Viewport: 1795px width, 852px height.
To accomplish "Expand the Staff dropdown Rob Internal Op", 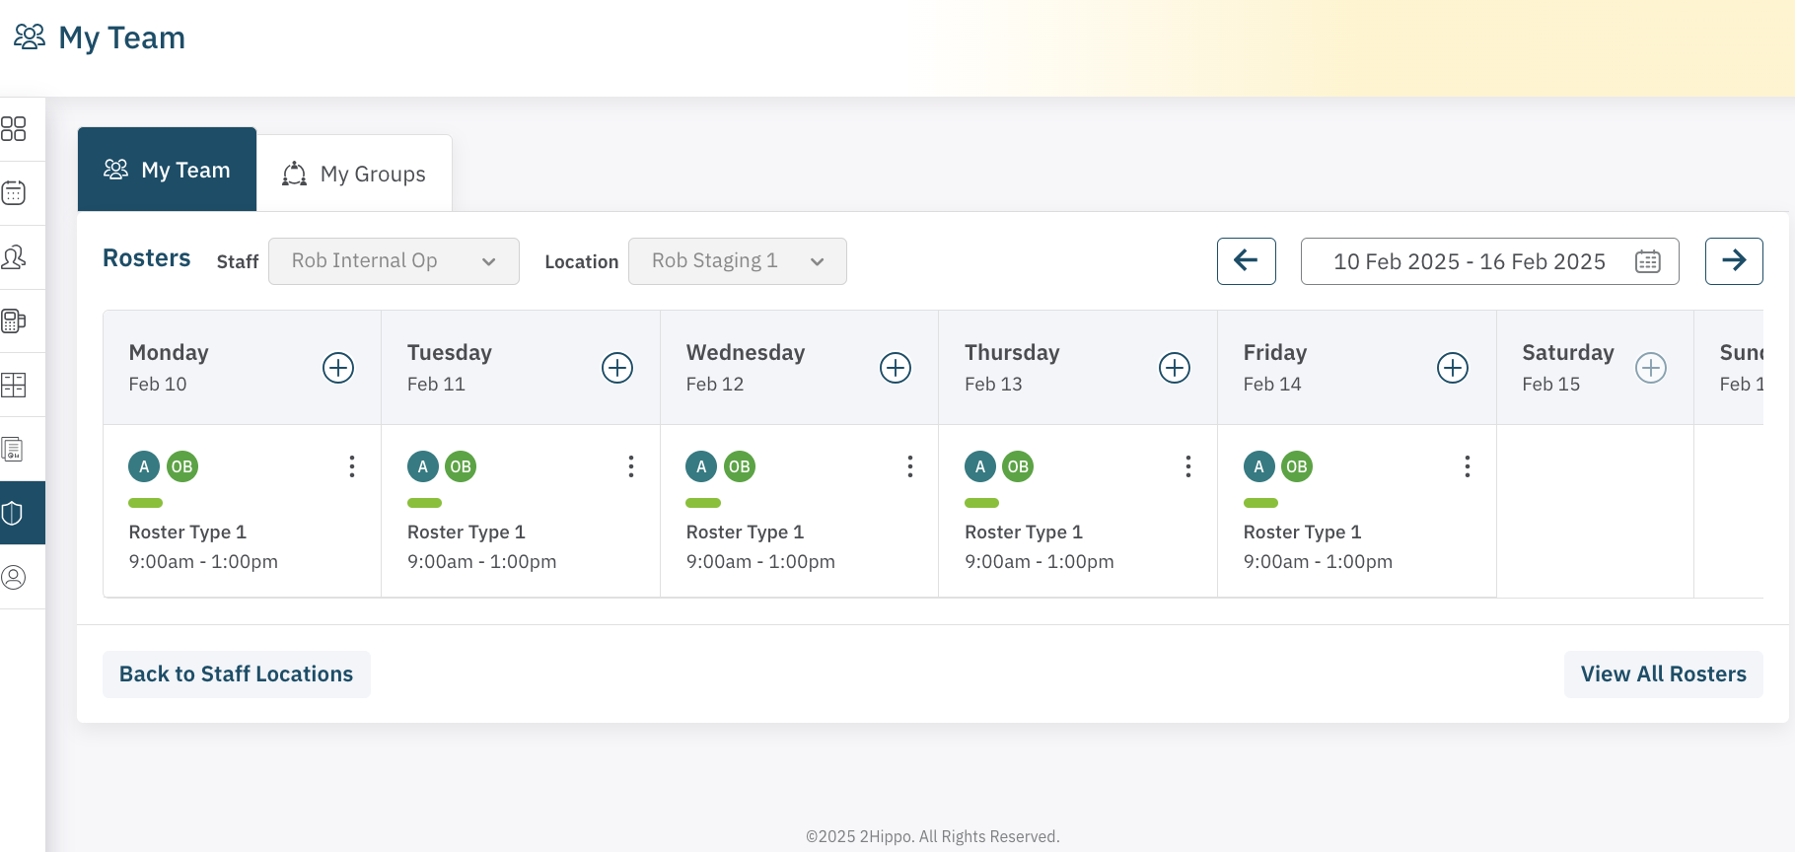I will tap(394, 261).
